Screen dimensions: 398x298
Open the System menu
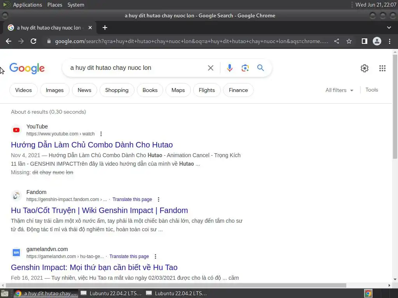(x=76, y=5)
